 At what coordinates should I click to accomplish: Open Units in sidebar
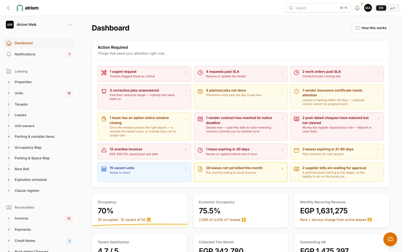tap(39, 93)
